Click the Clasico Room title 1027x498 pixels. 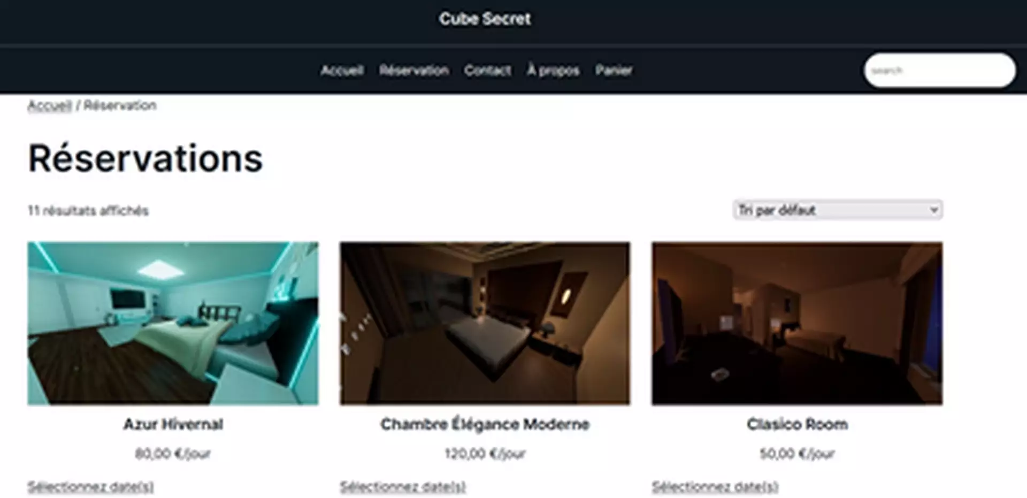pyautogui.click(x=797, y=424)
